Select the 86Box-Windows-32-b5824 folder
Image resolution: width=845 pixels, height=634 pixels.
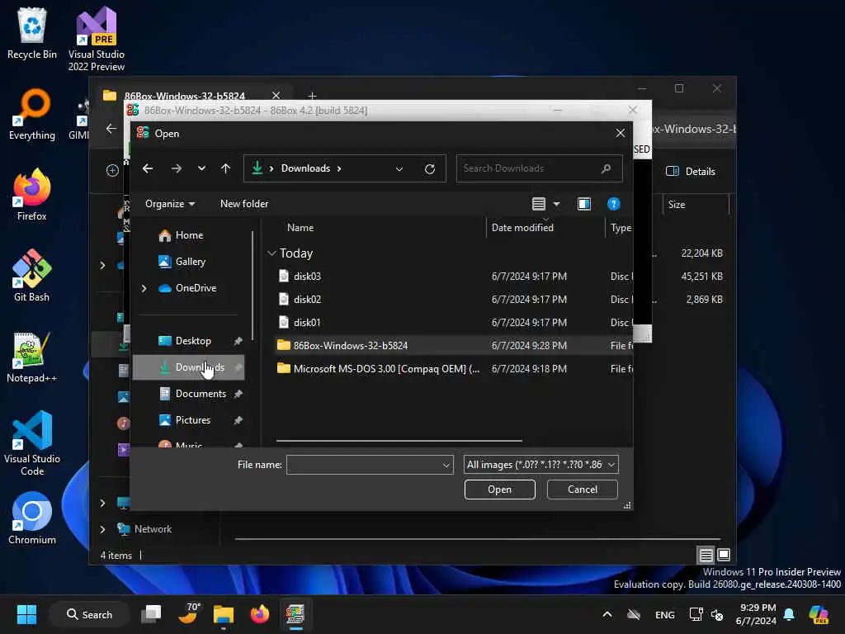click(x=454, y=346)
